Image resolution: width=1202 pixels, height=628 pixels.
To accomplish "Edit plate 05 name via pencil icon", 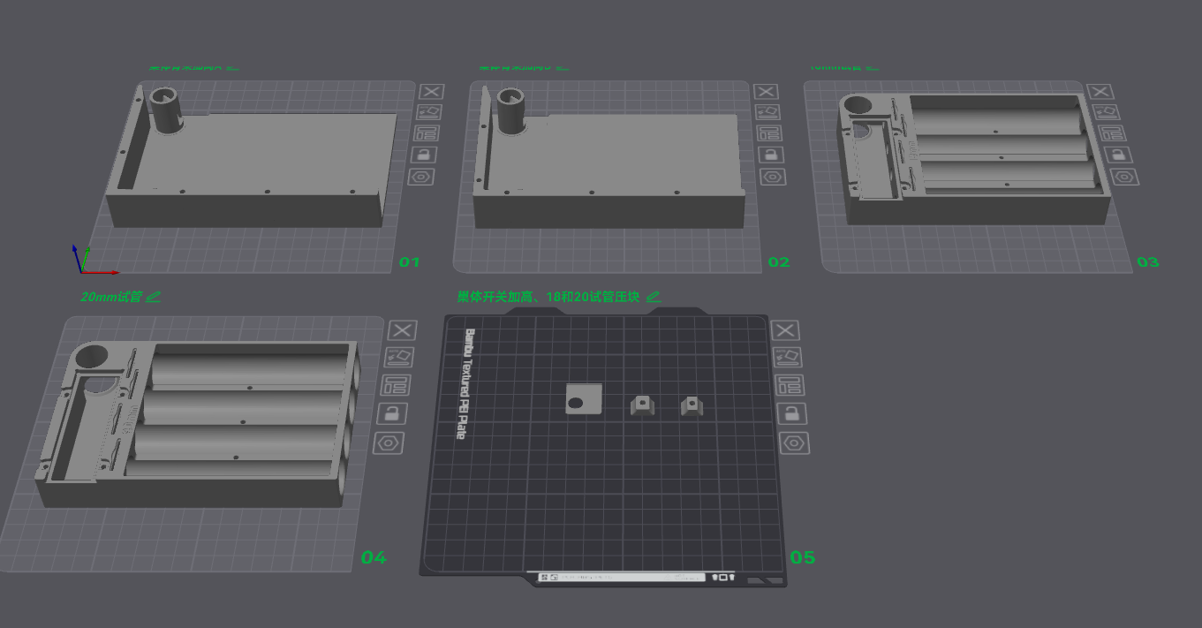I will 654,297.
